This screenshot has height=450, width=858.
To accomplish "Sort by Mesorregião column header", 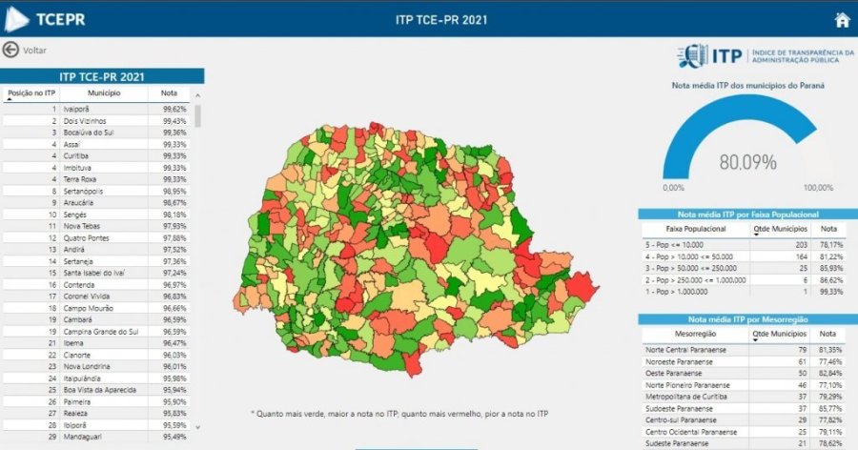I will (x=695, y=334).
